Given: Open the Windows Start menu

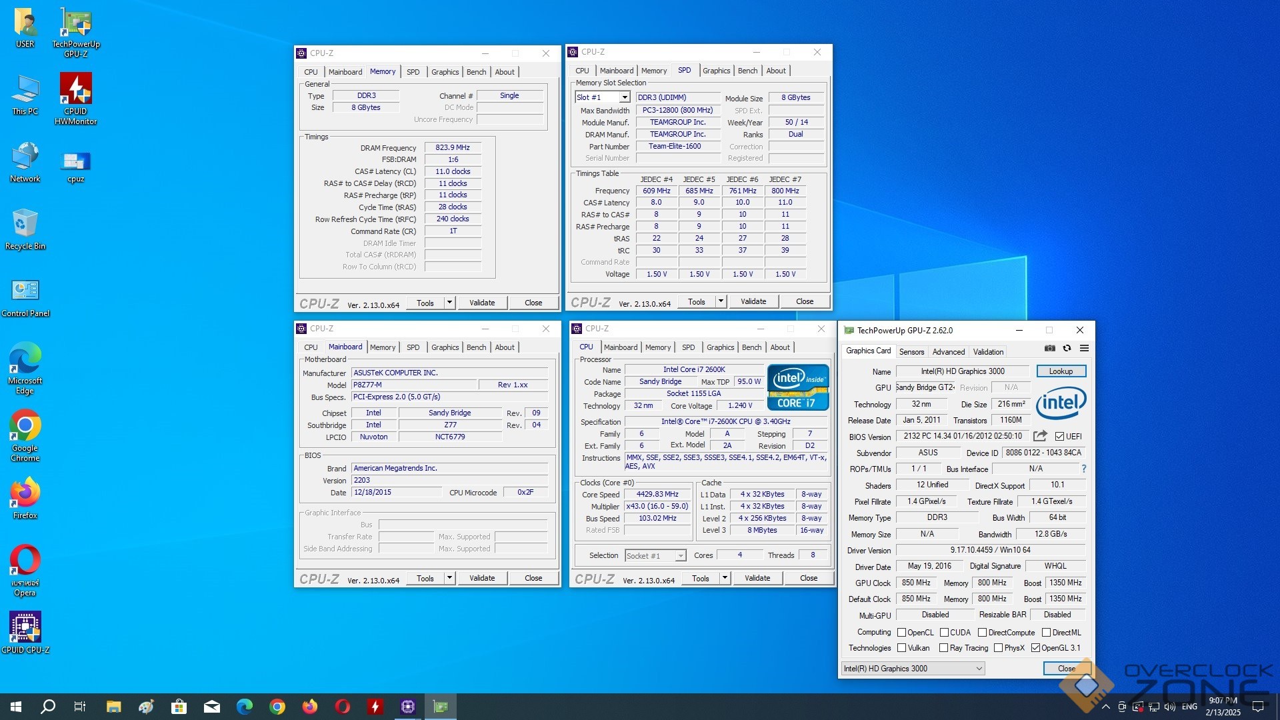Looking at the screenshot, I should click(x=16, y=707).
